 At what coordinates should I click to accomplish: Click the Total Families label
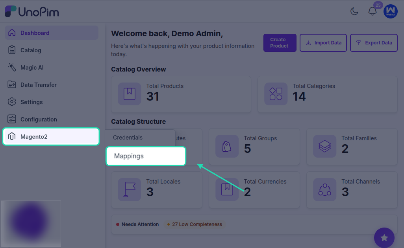(359, 138)
